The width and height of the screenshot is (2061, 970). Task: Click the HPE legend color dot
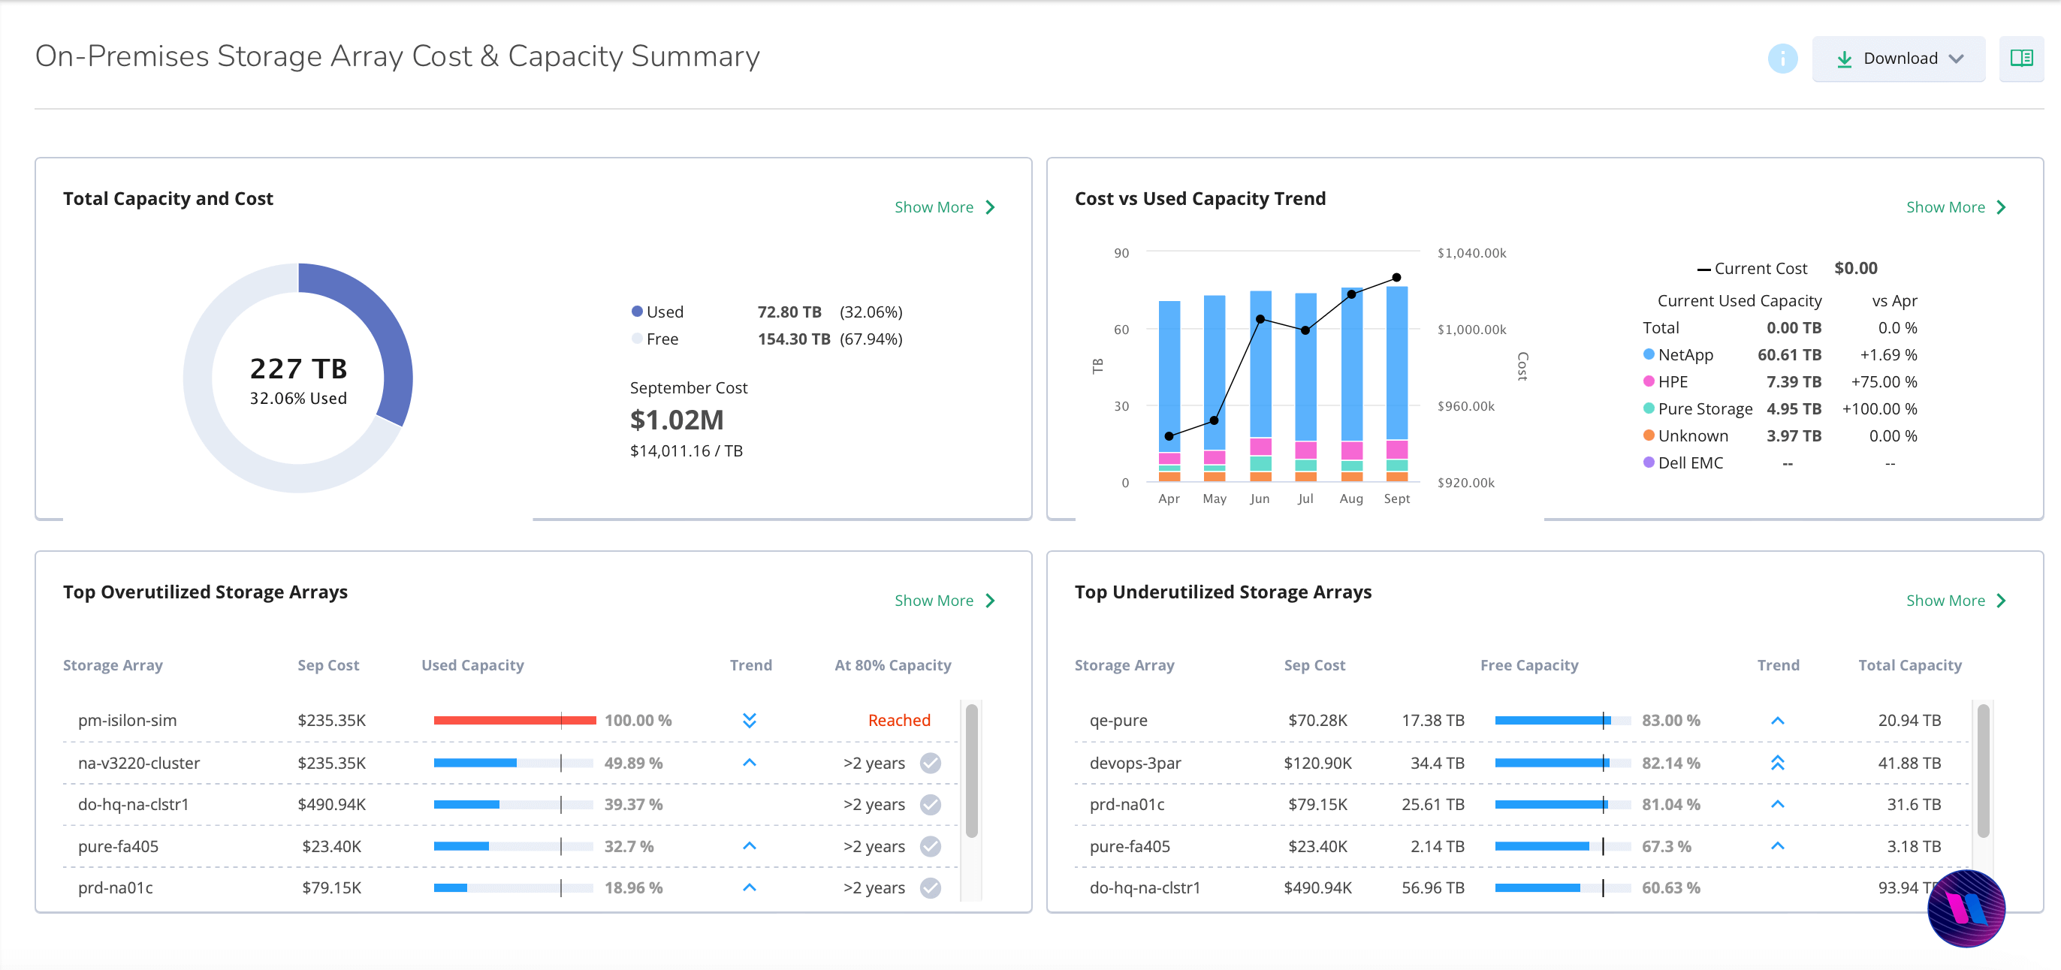[1648, 381]
